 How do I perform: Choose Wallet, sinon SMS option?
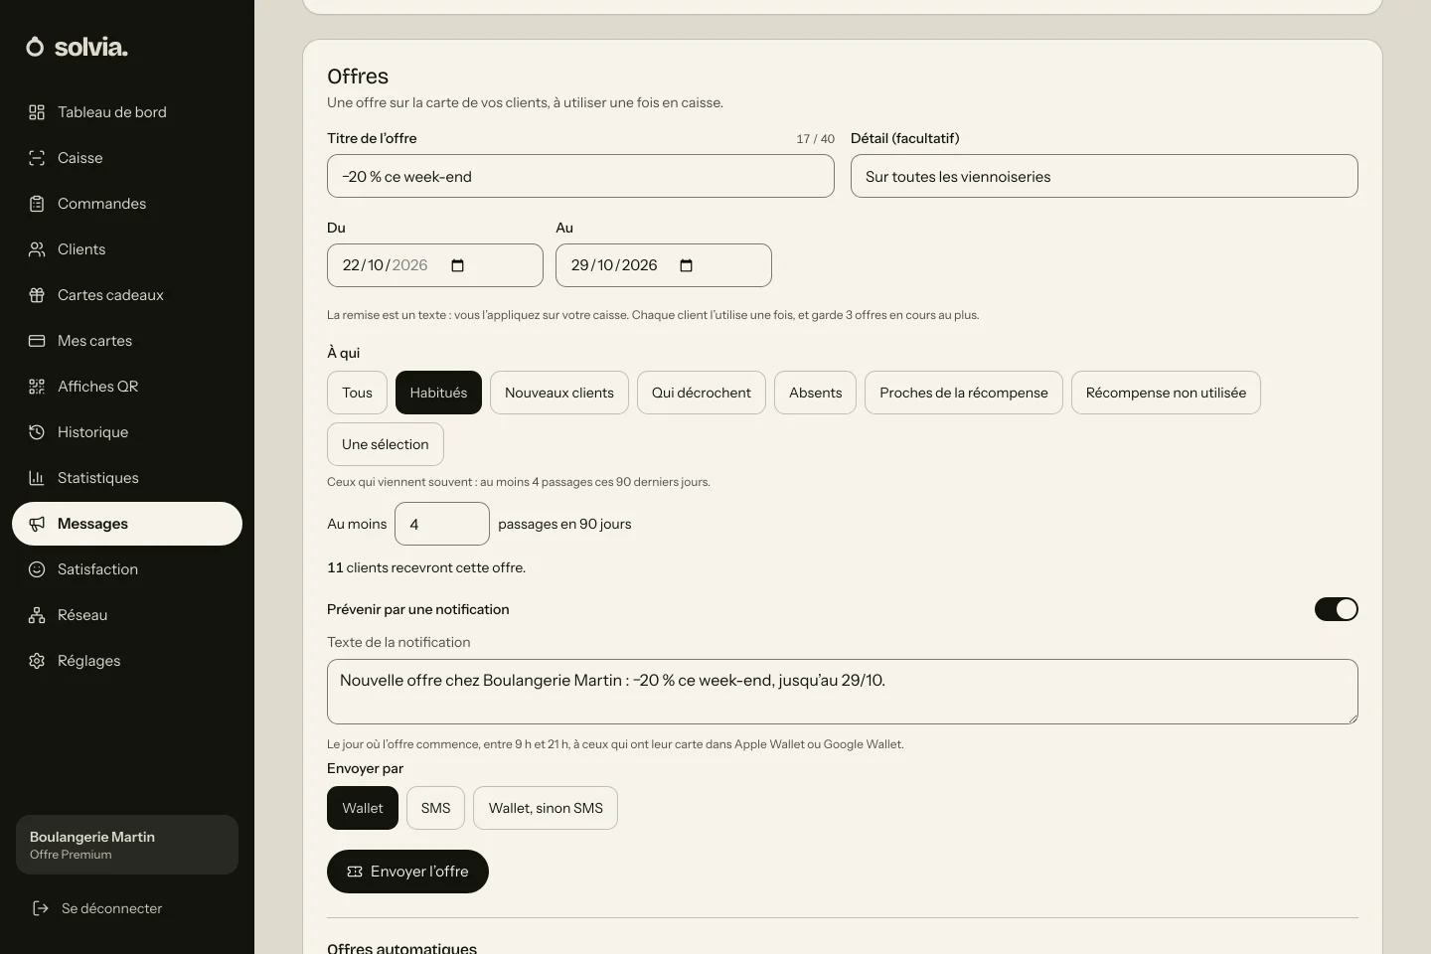point(546,808)
